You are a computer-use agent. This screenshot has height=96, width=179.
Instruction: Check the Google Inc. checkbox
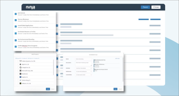18,67
